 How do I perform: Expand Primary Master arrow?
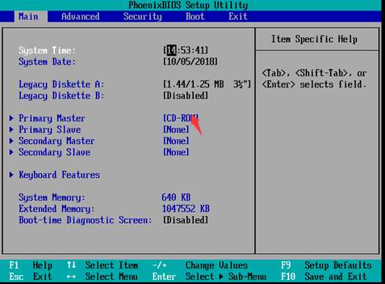coord(11,118)
